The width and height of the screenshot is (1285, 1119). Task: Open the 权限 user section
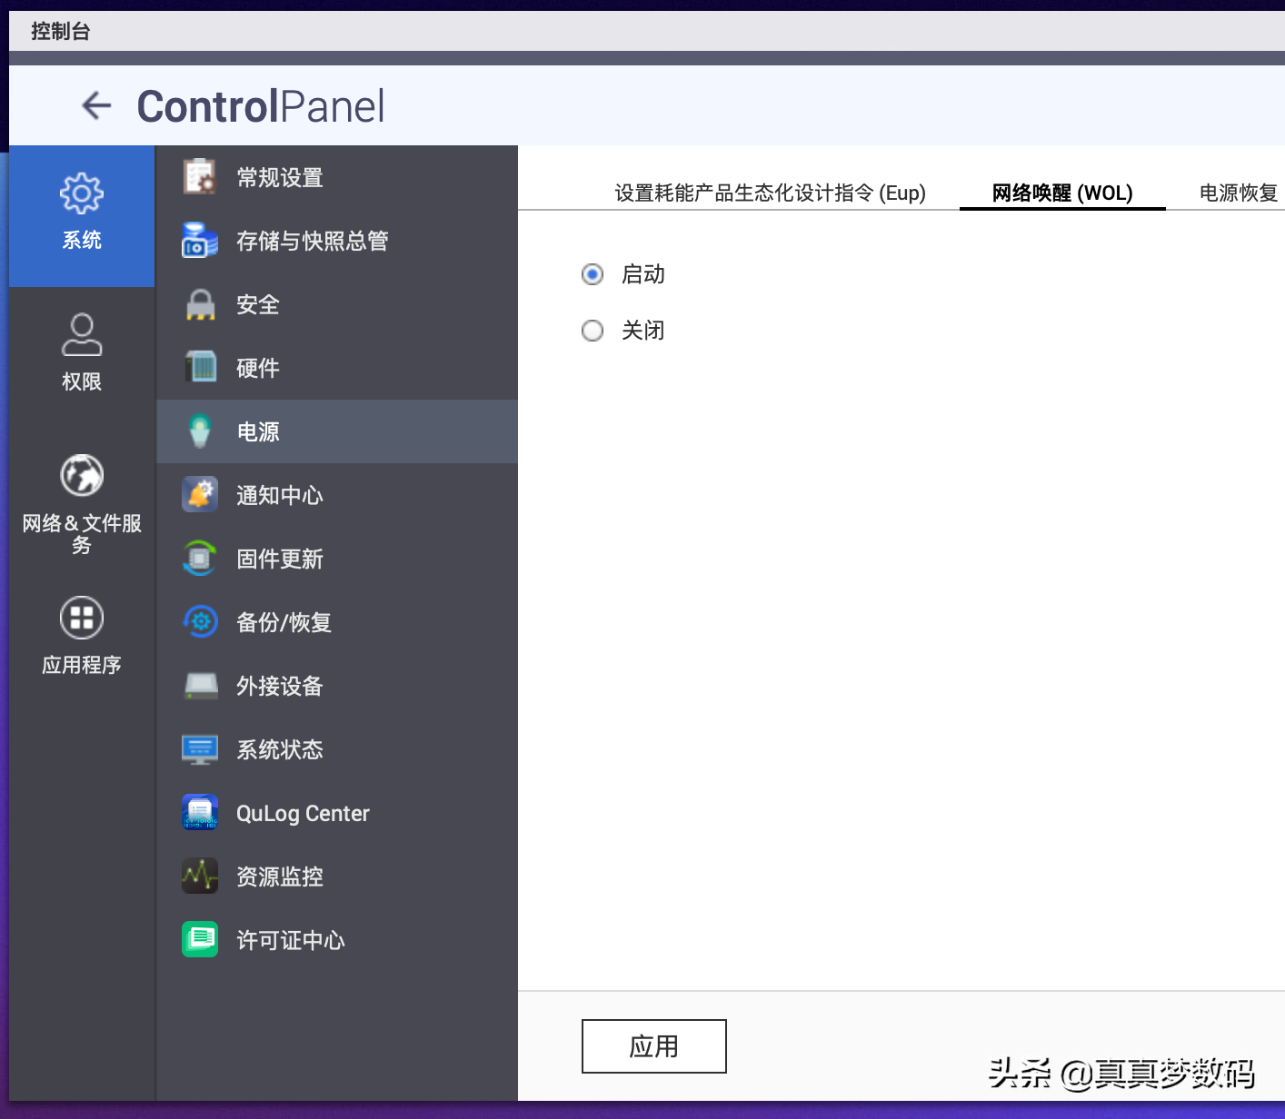(x=82, y=334)
